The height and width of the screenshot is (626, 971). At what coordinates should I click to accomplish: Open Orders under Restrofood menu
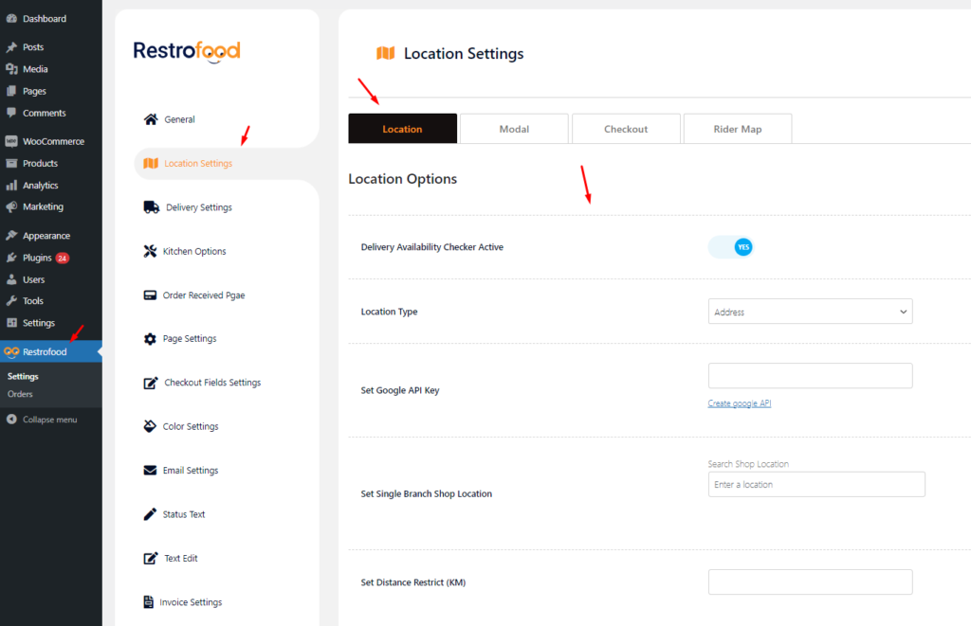click(x=20, y=394)
